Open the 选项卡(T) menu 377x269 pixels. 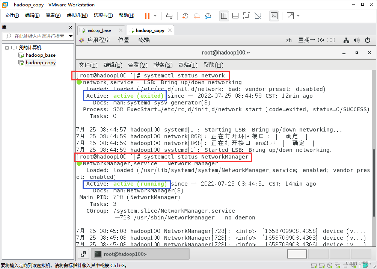103,15
